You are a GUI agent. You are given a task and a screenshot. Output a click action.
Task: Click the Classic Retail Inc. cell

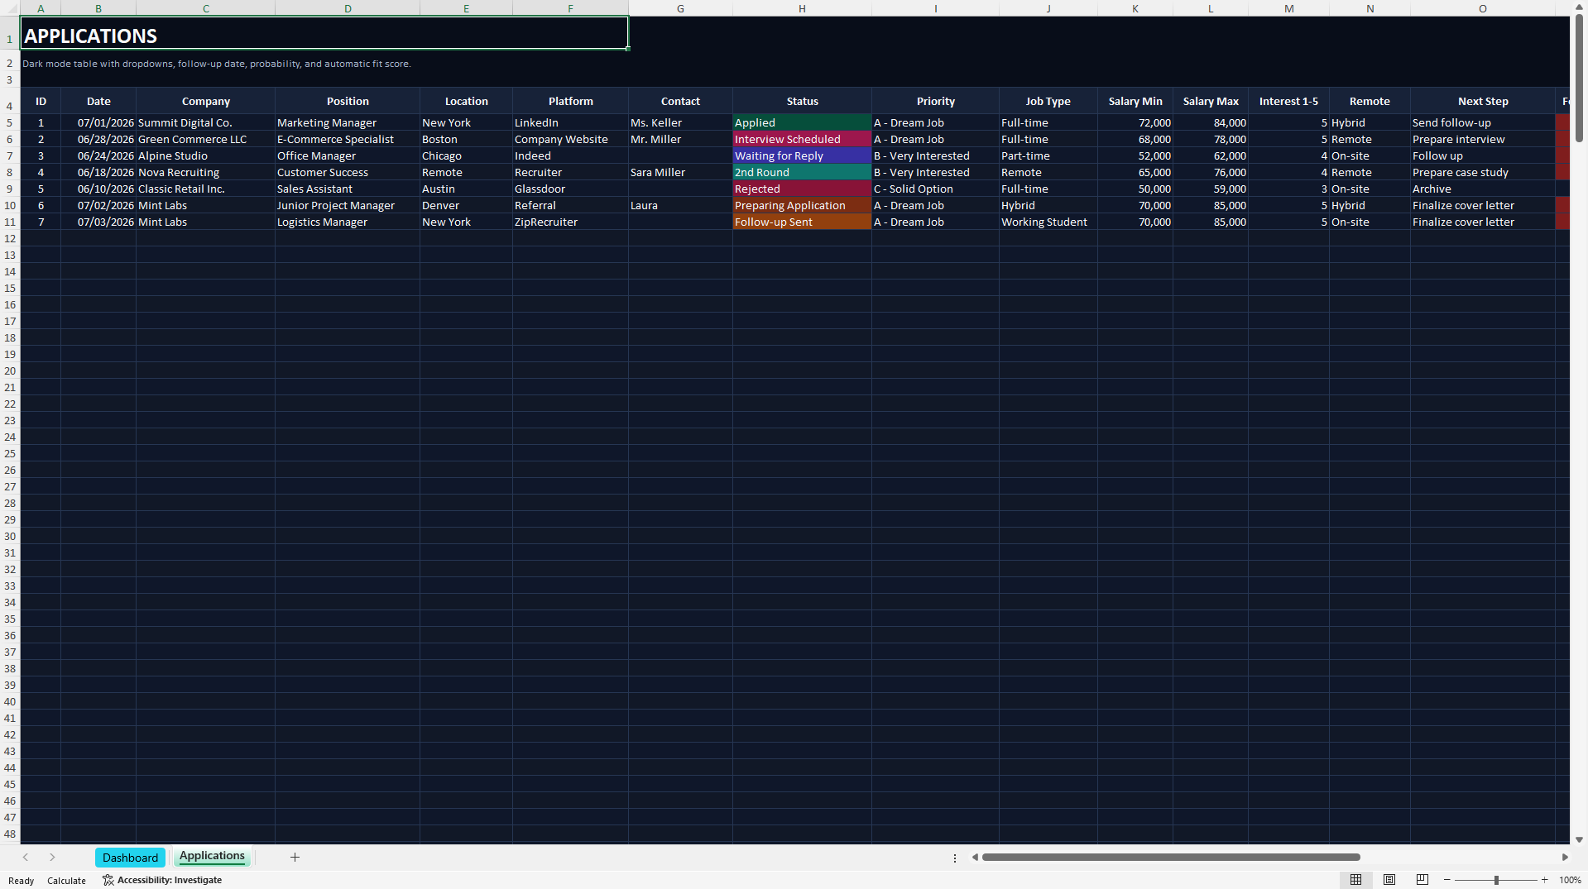(205, 189)
